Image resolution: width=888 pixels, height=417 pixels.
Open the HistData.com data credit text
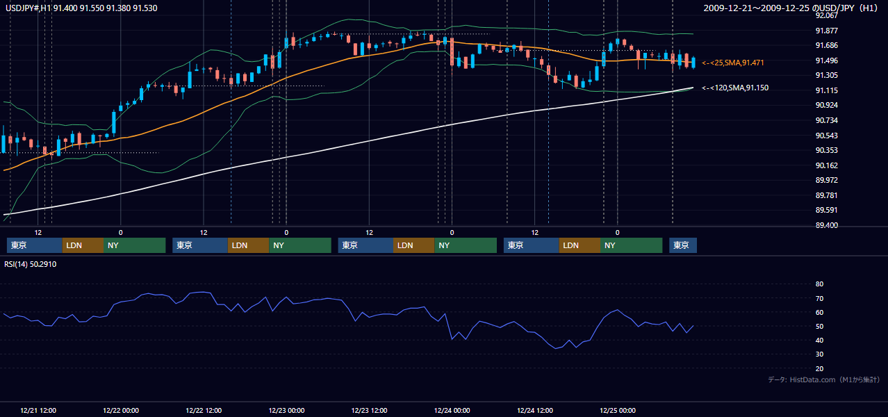824,379
